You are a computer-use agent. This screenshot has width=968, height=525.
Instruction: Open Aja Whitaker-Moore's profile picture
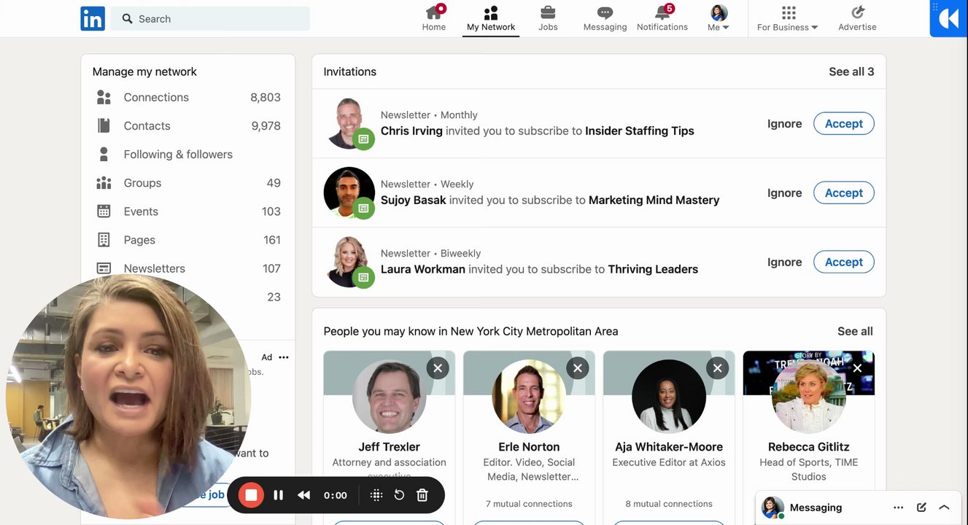669,397
